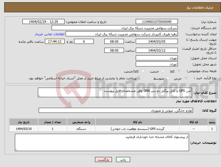The height and width of the screenshot is (167, 221).
Task: Select the خدمت radio button
Action: pos(163,71)
